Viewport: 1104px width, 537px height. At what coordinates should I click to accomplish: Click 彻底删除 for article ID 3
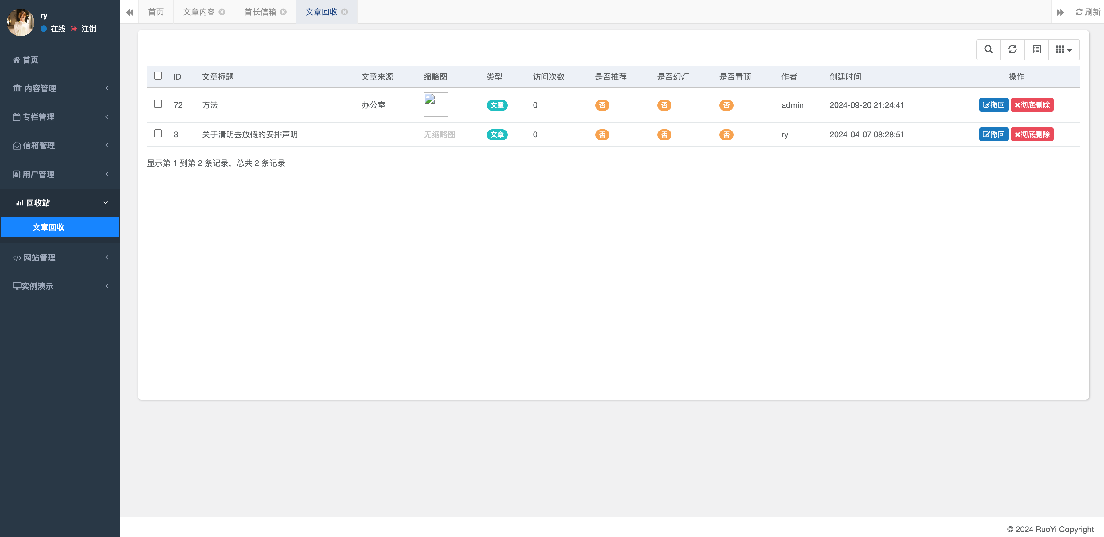tap(1032, 135)
